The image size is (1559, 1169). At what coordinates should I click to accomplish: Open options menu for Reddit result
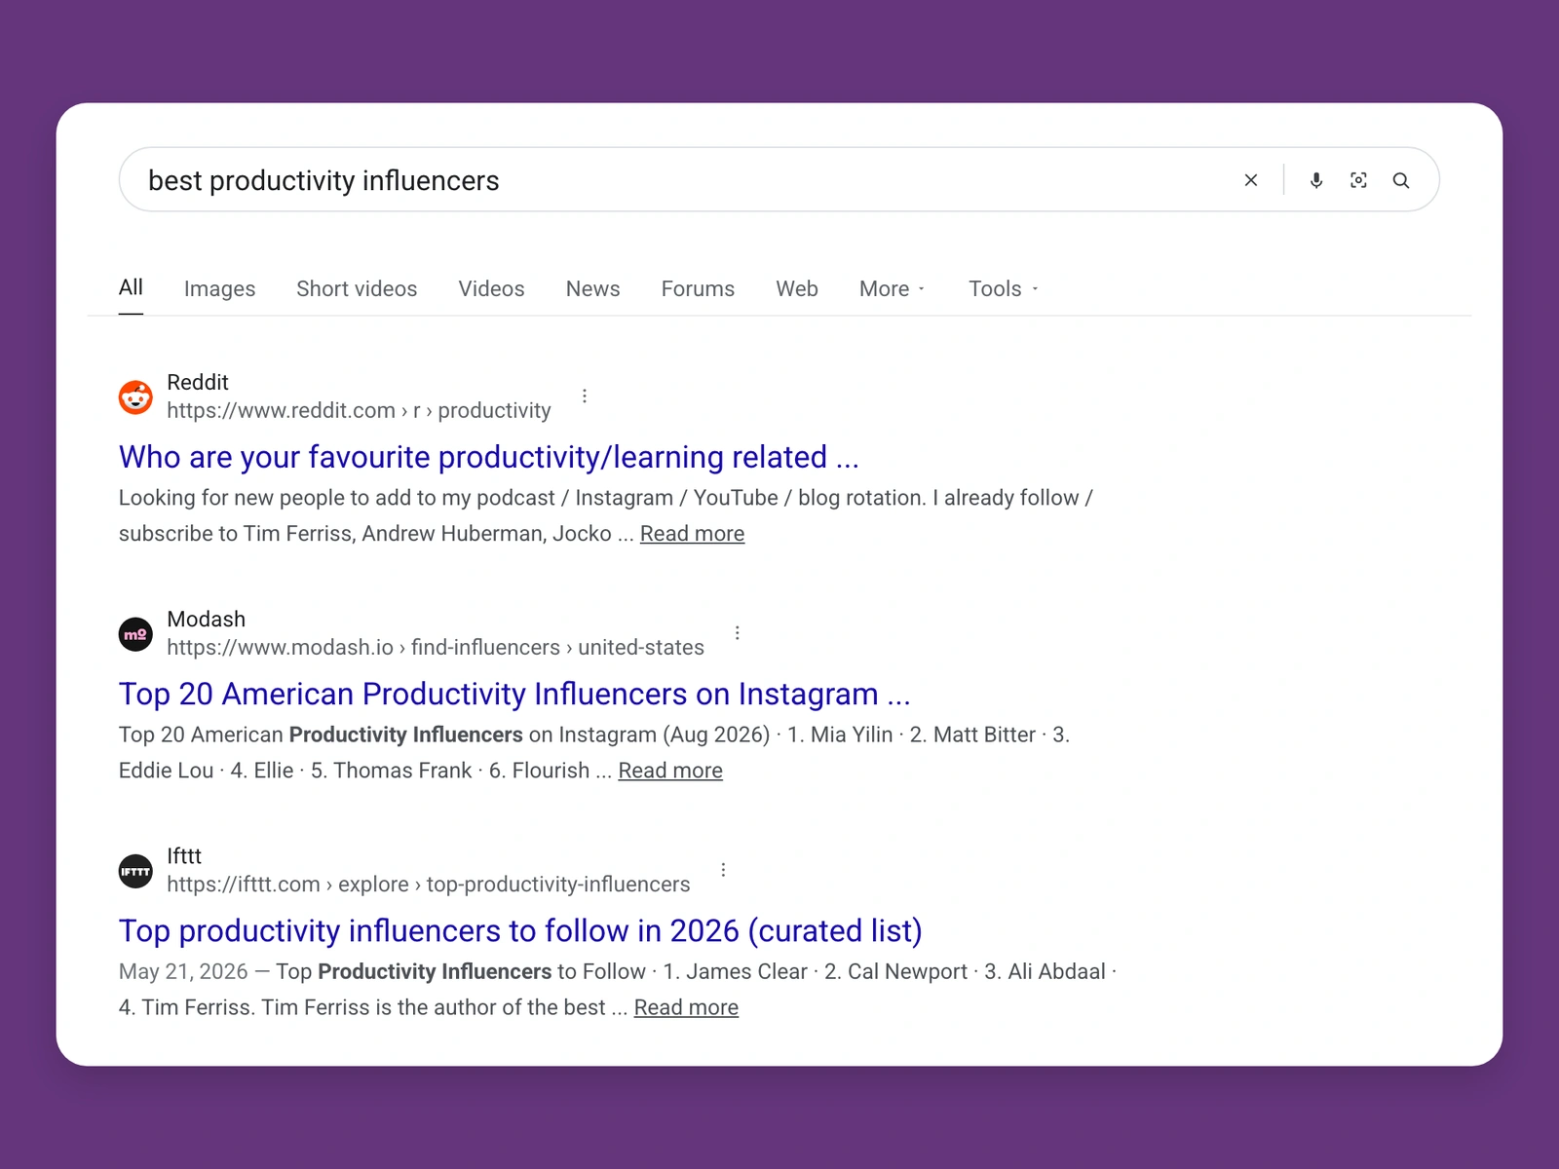click(x=585, y=396)
